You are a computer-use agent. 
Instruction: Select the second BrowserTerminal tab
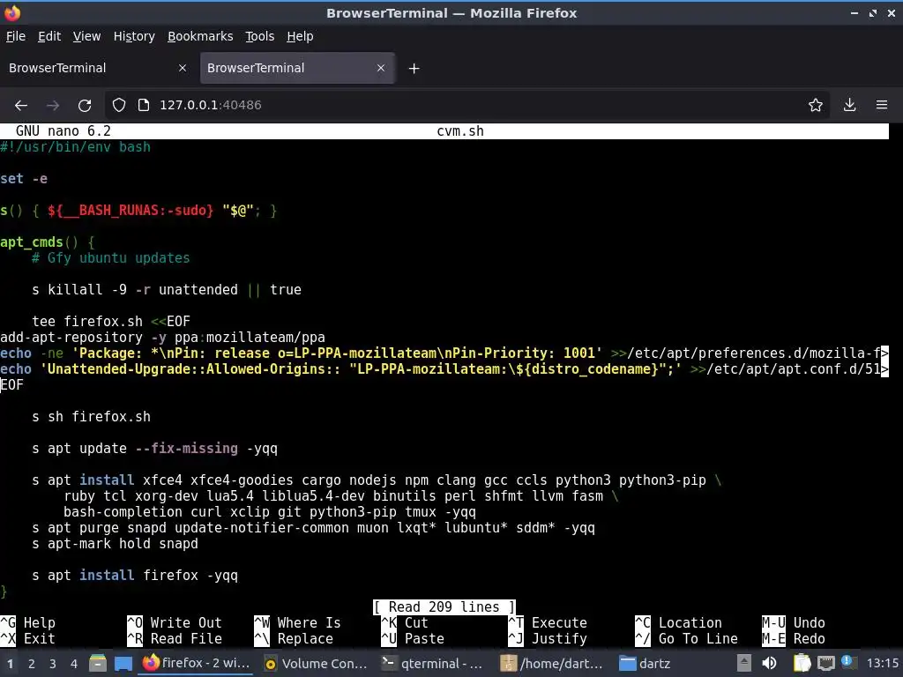tap(297, 68)
